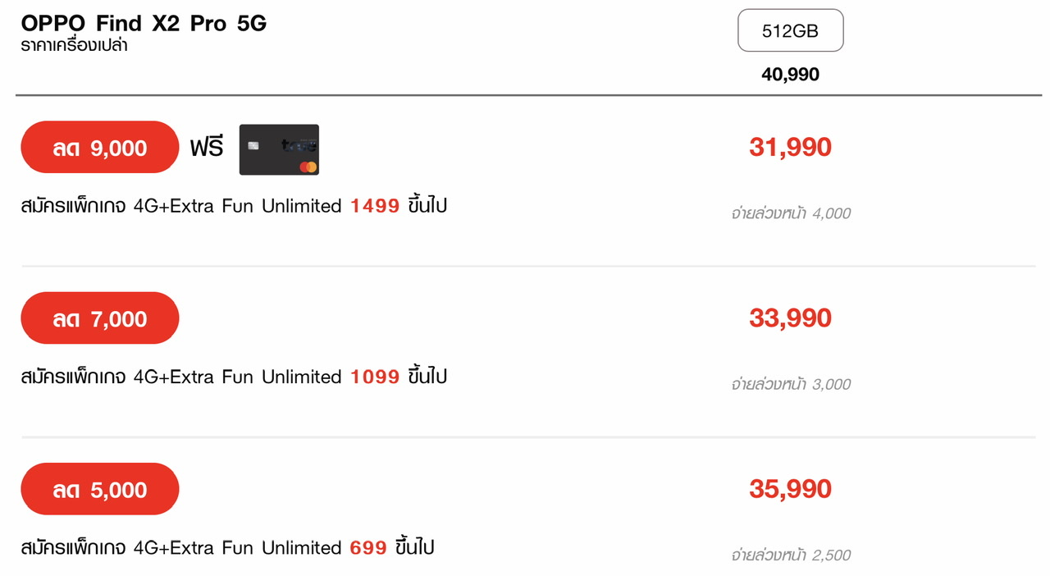1050x576 pixels.
Task: Click the จ่ายล่วงหน้า 4,000 advance payment note
Action: point(791,213)
